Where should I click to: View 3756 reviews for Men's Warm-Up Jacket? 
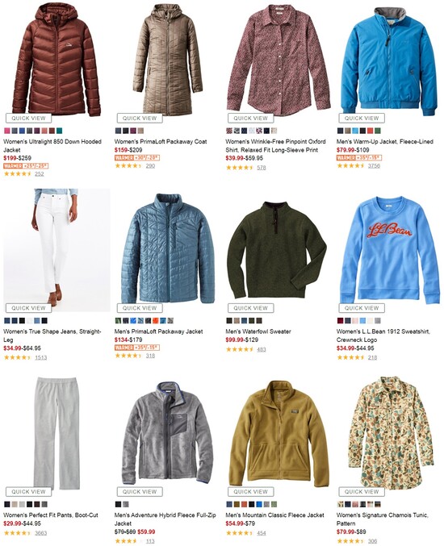[374, 166]
